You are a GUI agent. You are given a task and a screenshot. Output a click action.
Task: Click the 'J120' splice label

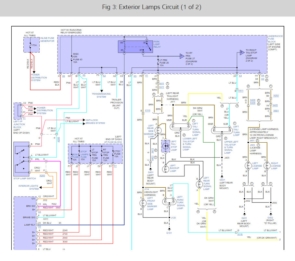pyautogui.click(x=173, y=218)
